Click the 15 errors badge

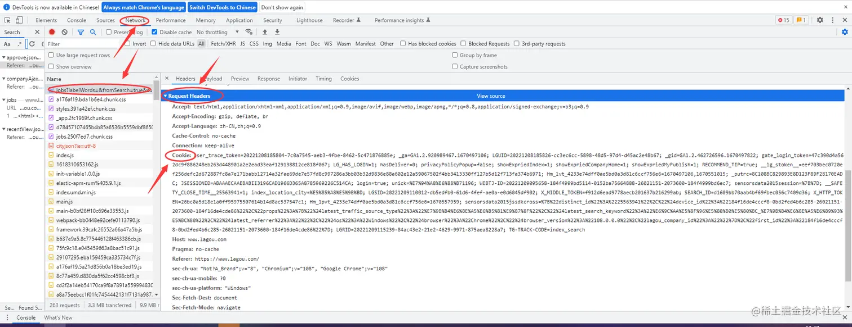784,20
